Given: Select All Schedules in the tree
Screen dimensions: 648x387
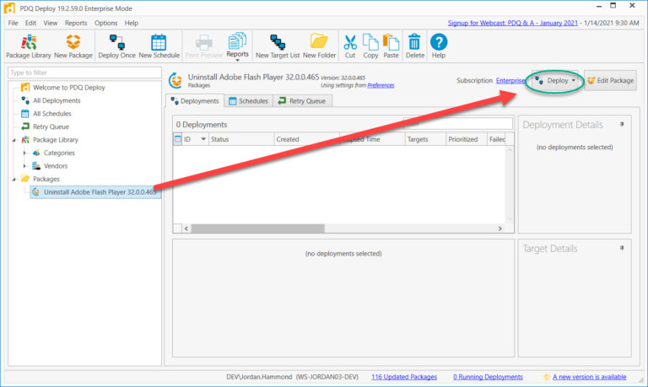Looking at the screenshot, I should pyautogui.click(x=52, y=114).
